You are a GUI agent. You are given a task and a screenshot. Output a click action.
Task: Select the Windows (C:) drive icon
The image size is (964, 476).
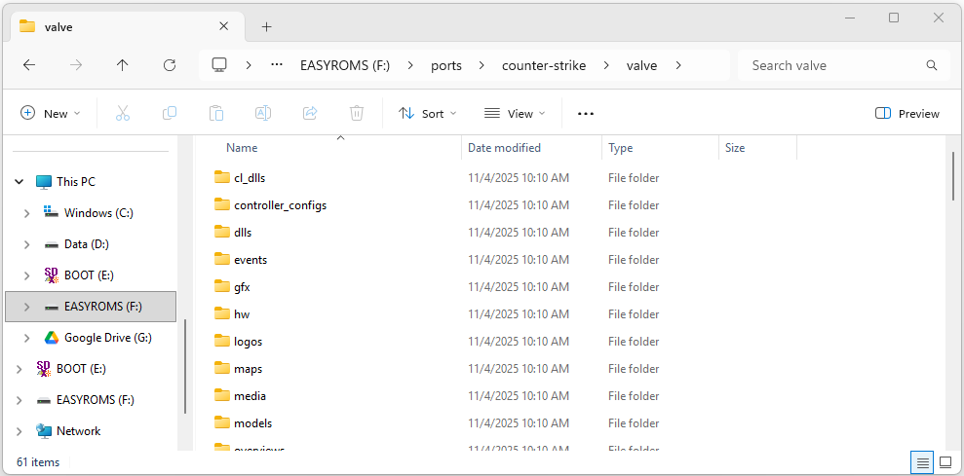pyautogui.click(x=52, y=212)
